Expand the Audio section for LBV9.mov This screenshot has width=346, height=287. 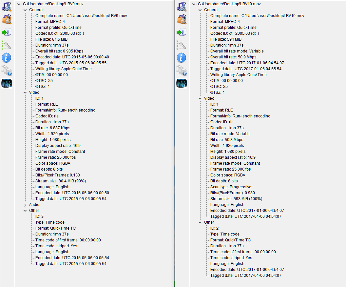[x=25, y=205]
